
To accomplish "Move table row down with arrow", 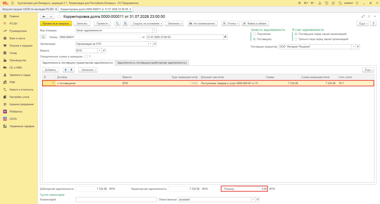I will coord(72,70).
